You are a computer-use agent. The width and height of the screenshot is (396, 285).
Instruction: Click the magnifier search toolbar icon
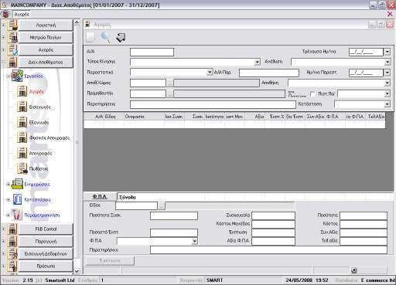click(105, 38)
